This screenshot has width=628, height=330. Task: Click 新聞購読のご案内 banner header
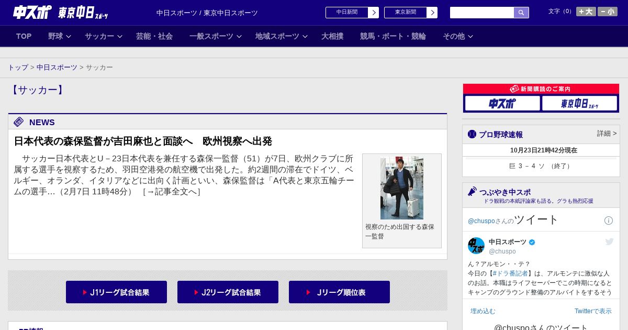click(x=541, y=89)
